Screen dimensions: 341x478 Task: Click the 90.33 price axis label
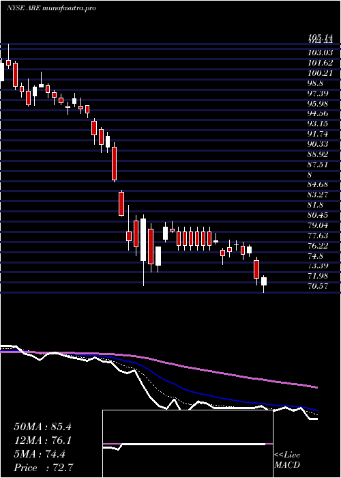[x=318, y=144]
